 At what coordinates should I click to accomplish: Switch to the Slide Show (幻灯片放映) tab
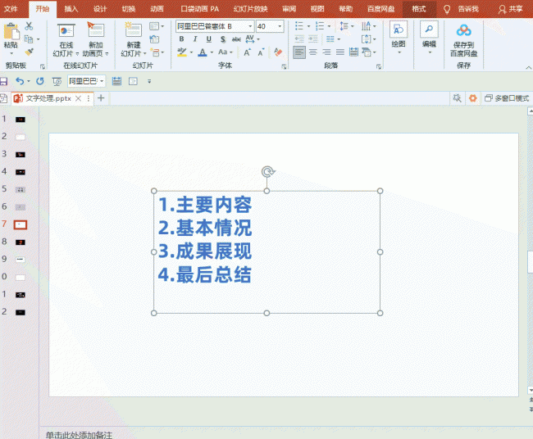[x=251, y=9]
